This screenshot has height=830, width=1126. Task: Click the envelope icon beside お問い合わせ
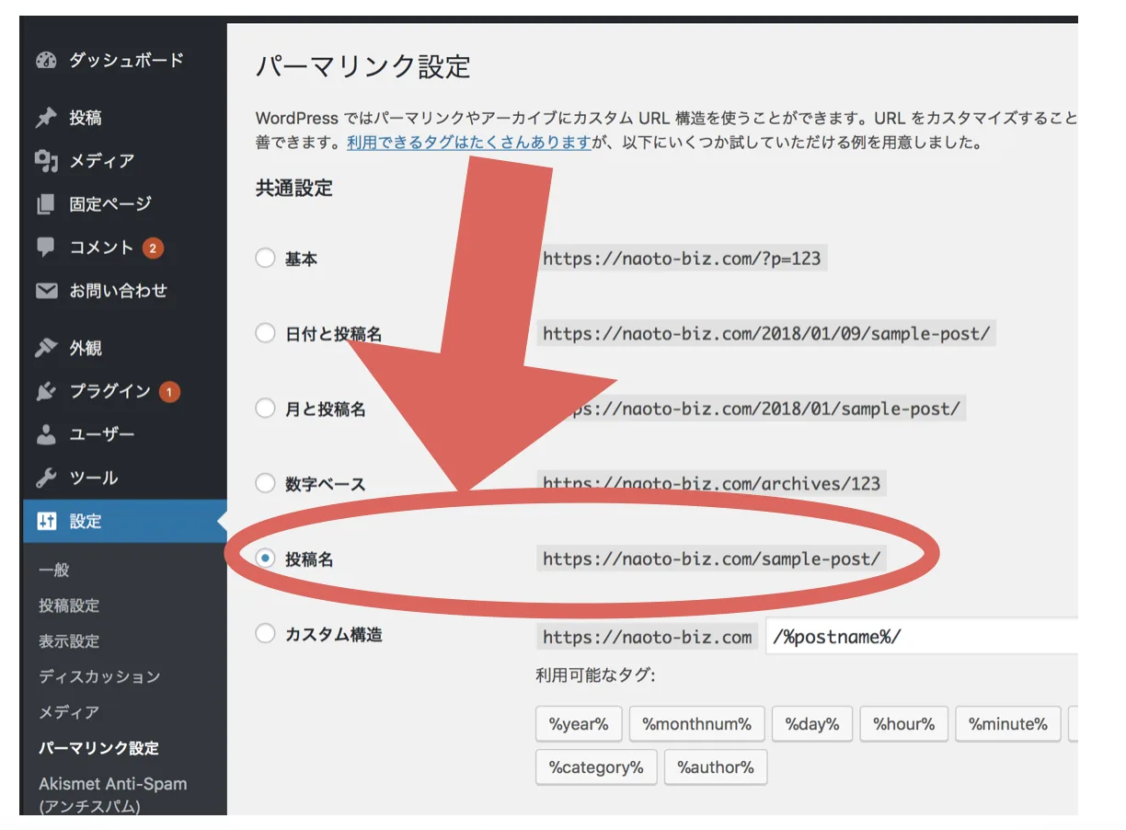[46, 291]
